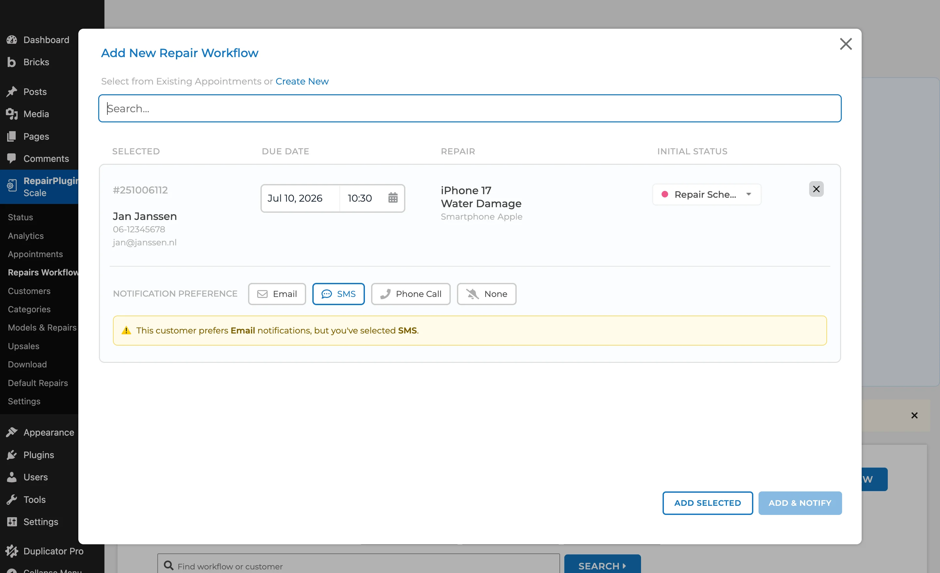The height and width of the screenshot is (573, 940).
Task: Click the pink status color dot
Action: click(664, 194)
